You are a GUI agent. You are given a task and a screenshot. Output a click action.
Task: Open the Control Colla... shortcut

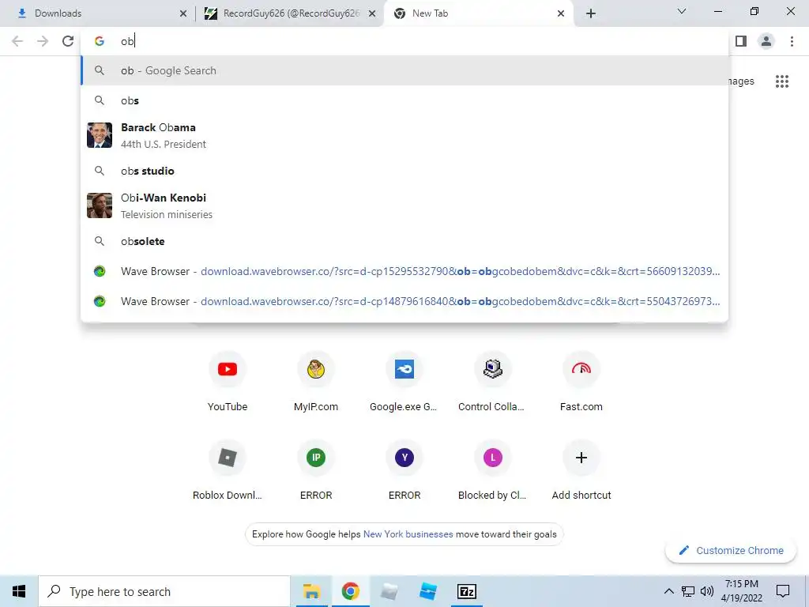492,382
